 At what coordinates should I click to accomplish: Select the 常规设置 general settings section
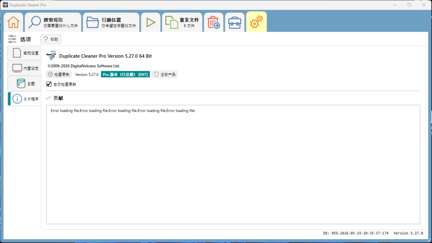[24, 53]
